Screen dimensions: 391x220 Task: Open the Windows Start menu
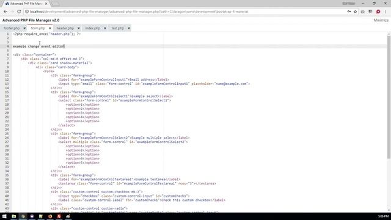pos(4,216)
